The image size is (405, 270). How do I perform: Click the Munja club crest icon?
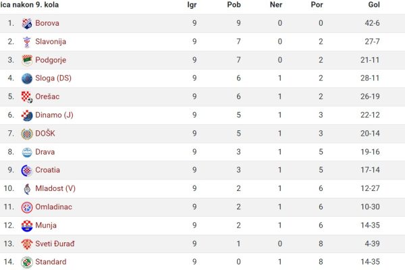27,225
